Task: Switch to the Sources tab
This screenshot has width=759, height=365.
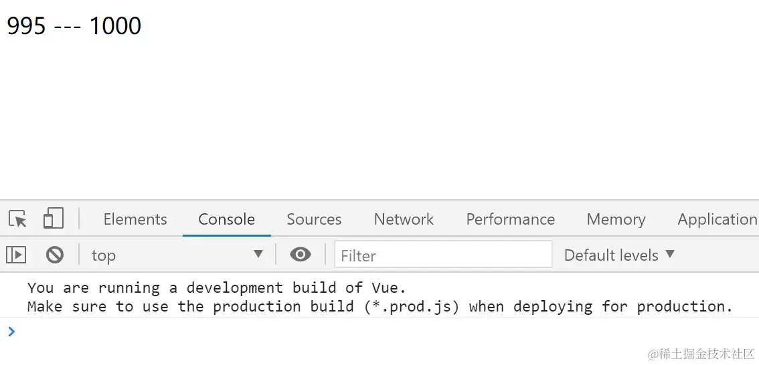Action: point(314,219)
